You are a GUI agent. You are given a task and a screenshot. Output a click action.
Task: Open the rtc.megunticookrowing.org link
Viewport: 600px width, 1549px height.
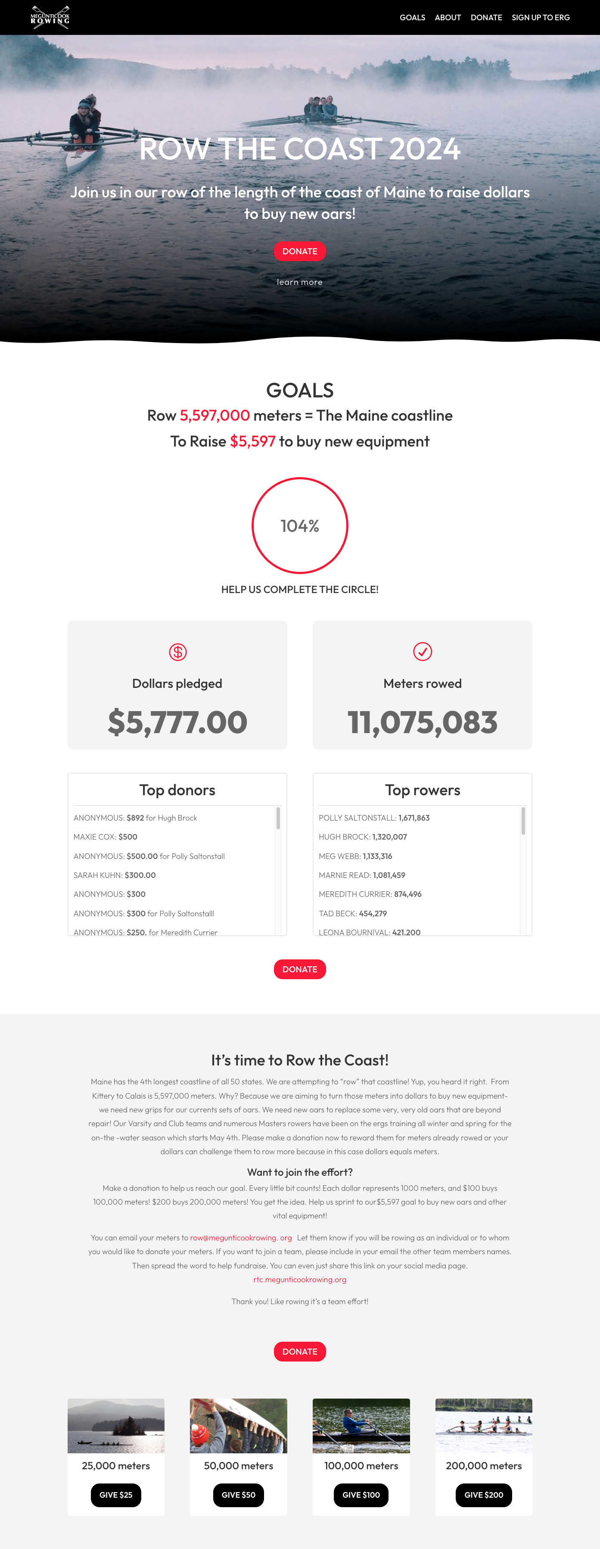(x=299, y=1280)
